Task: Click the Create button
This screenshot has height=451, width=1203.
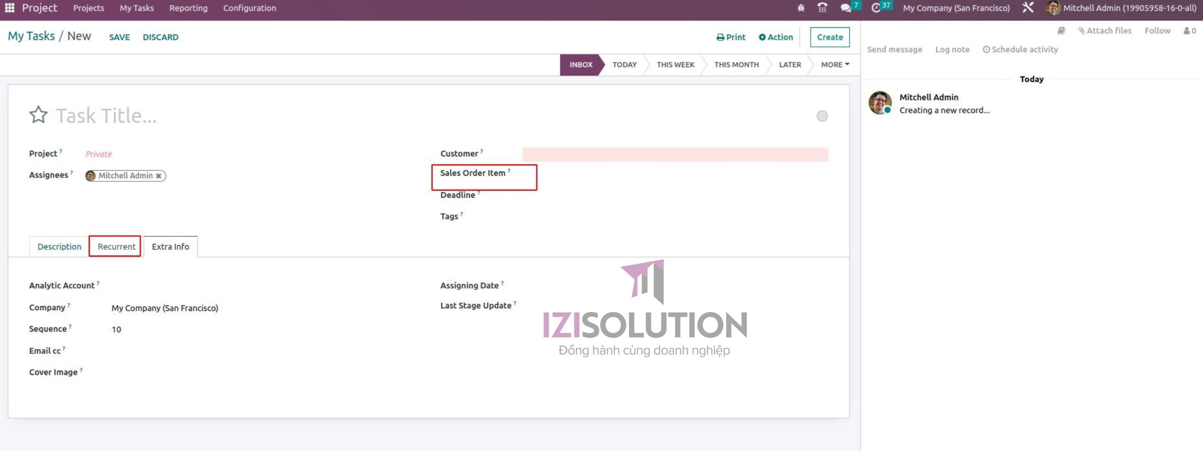Action: [x=830, y=37]
